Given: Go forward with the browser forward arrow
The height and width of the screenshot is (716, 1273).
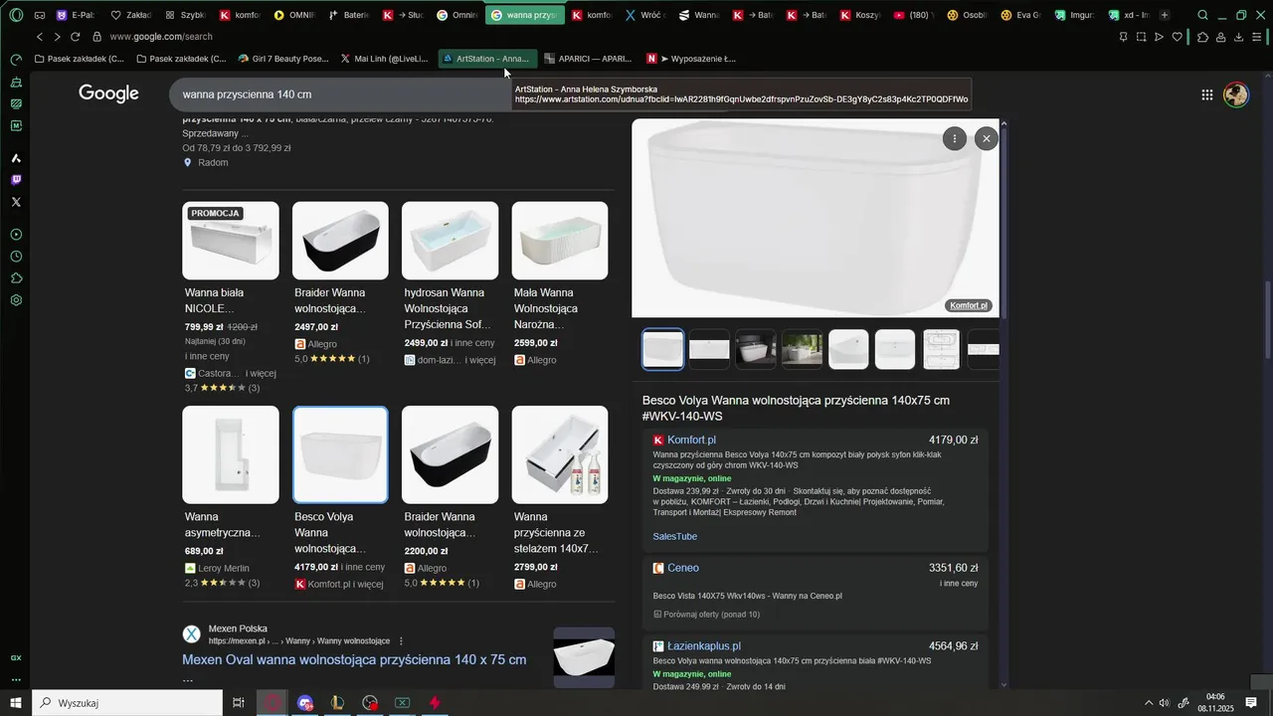Looking at the screenshot, I should click(57, 37).
